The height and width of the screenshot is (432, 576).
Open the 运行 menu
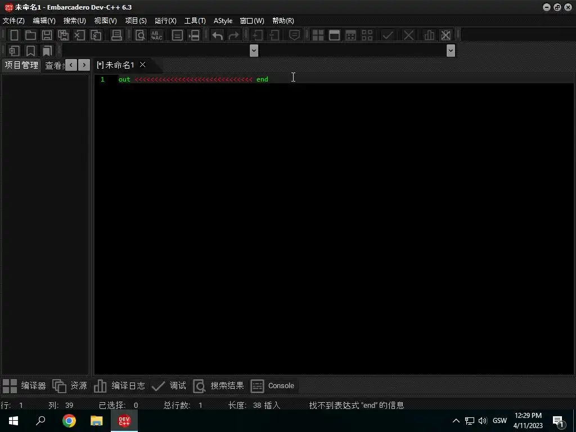(166, 21)
